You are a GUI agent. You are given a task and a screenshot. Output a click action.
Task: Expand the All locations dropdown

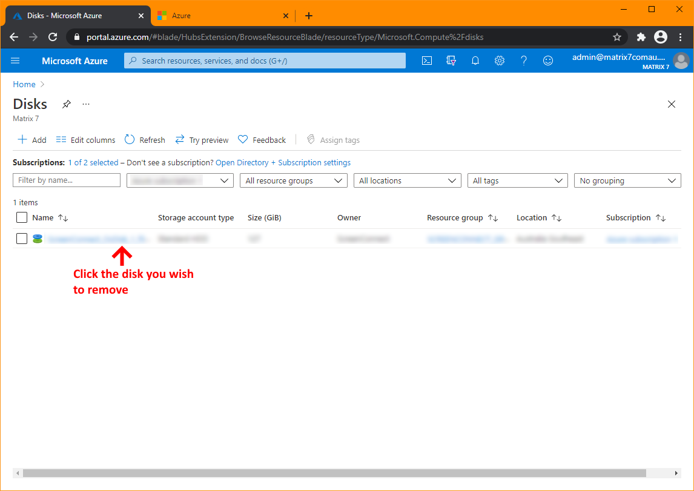(x=407, y=180)
